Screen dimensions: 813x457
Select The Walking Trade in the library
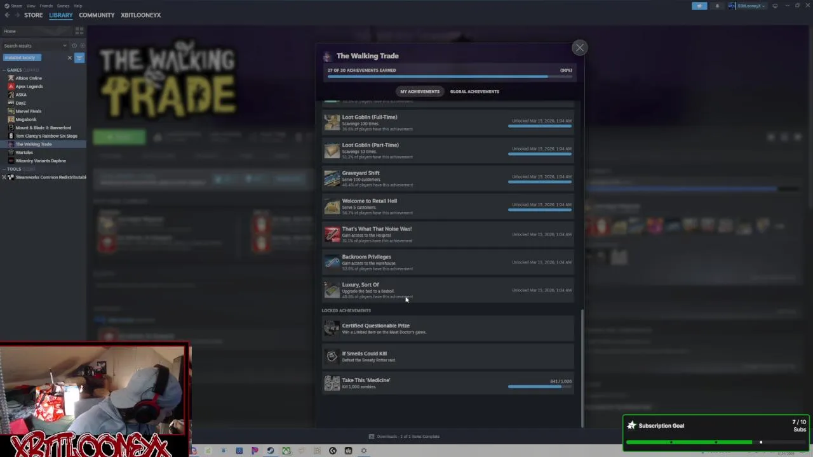coord(43,144)
